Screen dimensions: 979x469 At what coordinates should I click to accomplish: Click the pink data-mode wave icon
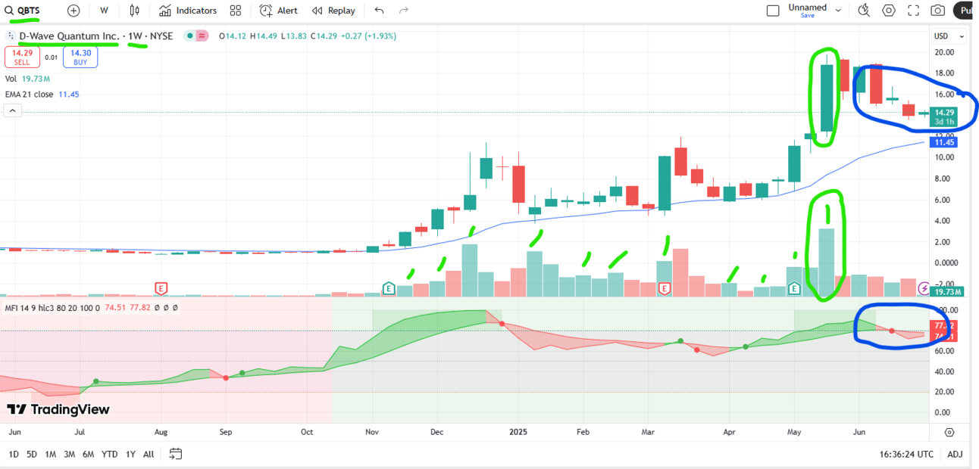pos(202,36)
